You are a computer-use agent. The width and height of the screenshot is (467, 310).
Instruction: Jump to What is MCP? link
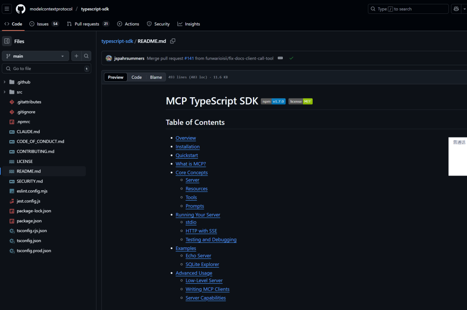[x=191, y=164]
